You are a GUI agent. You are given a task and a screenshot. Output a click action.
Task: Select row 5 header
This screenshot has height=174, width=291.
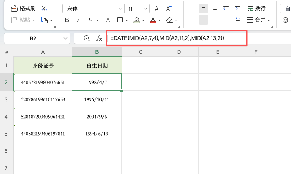[x=6, y=134]
